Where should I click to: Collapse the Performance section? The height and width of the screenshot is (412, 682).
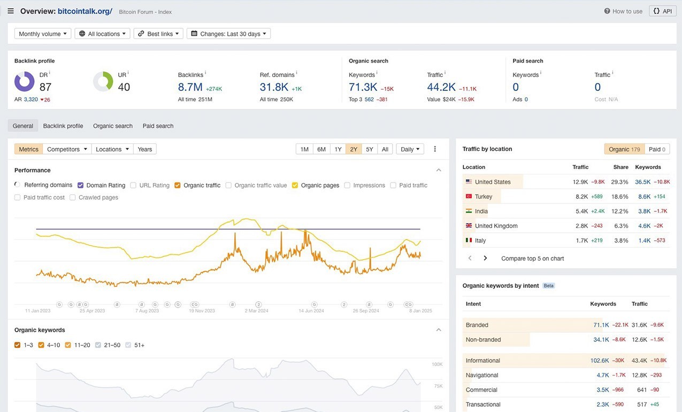click(x=439, y=170)
